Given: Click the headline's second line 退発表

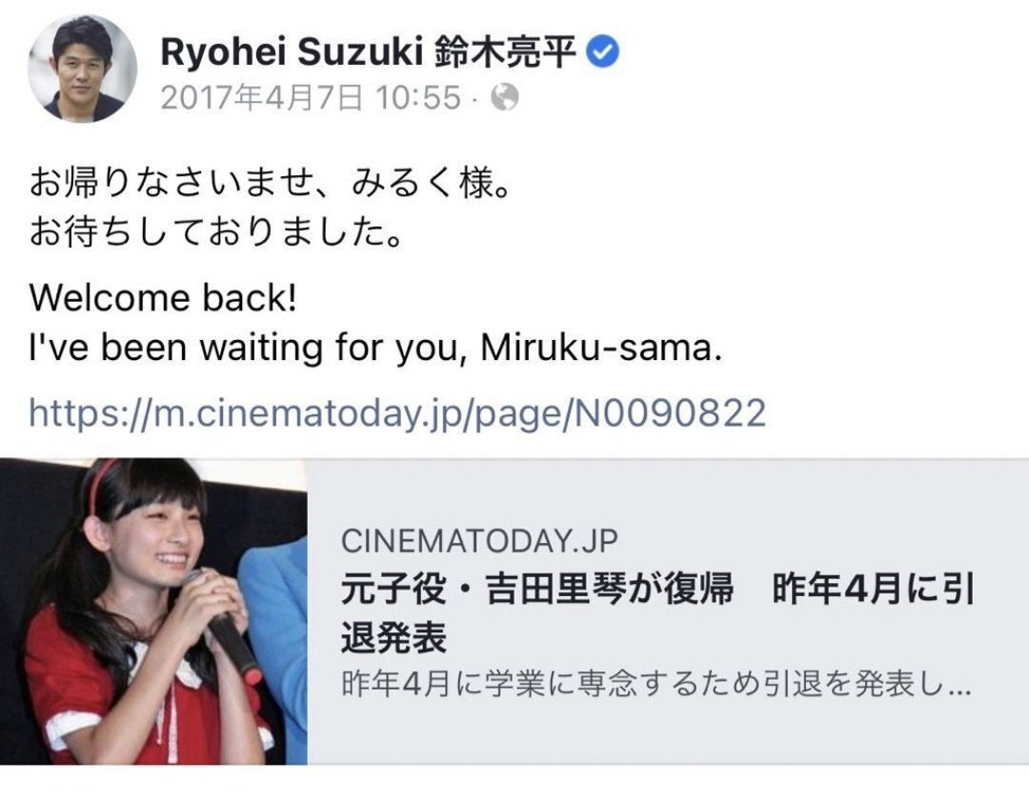Looking at the screenshot, I should (393, 639).
